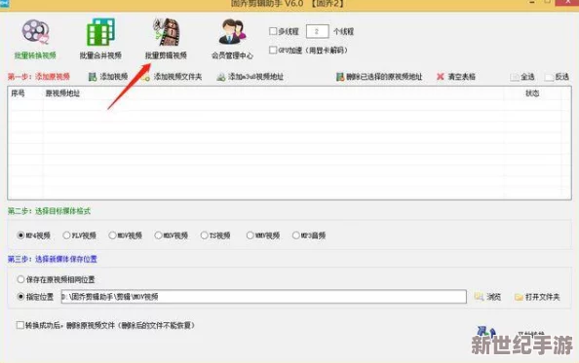Select the MOV视频 format radio button
Screen dimensions: 579x363
point(112,236)
